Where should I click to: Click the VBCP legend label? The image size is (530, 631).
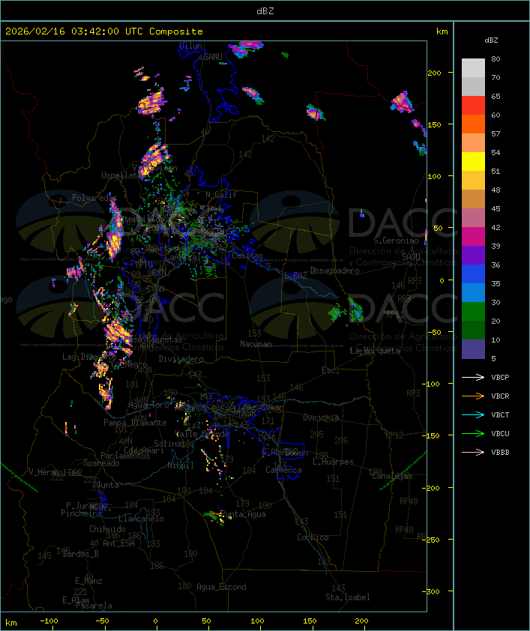click(500, 377)
